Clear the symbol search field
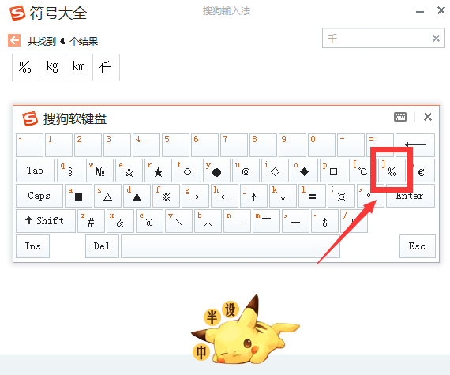Viewport: 450px width, 375px height. coord(436,38)
